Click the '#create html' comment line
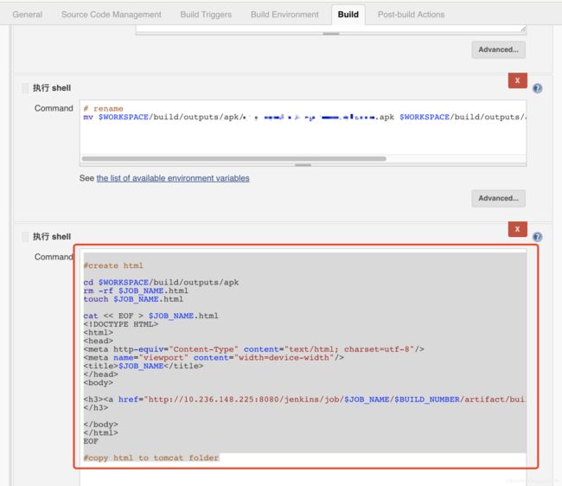Screen dimensions: 562x486 pyautogui.click(x=113, y=265)
